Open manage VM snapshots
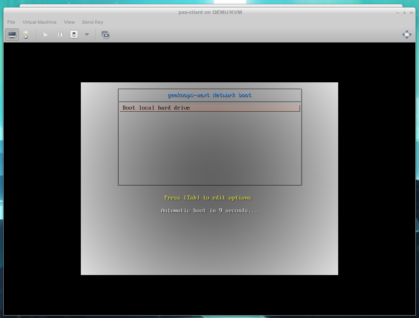This screenshot has height=318, width=419. coord(105,35)
